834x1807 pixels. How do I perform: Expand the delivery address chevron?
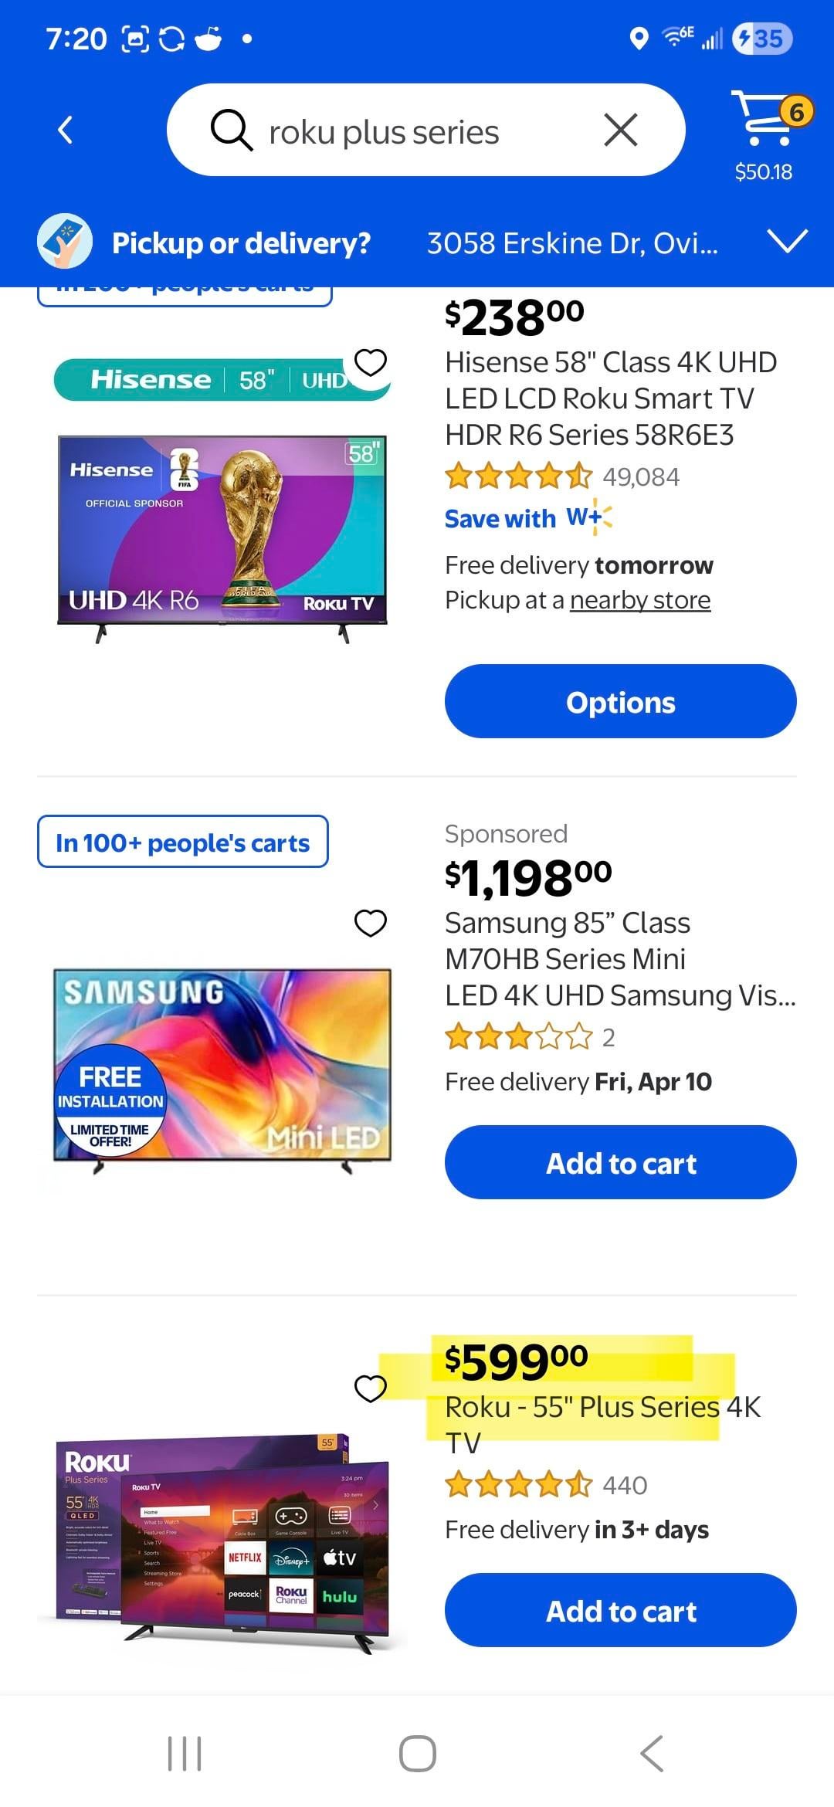[x=788, y=241]
